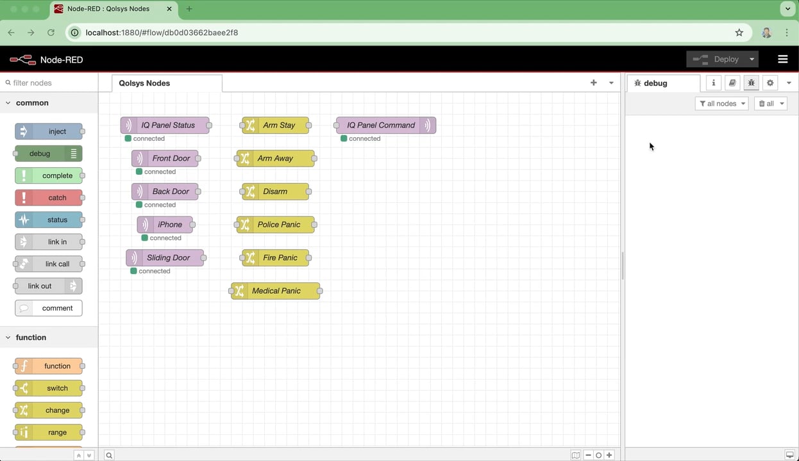The image size is (799, 461).
Task: Open sidebar tabs dropdown arrow
Action: pyautogui.click(x=789, y=83)
